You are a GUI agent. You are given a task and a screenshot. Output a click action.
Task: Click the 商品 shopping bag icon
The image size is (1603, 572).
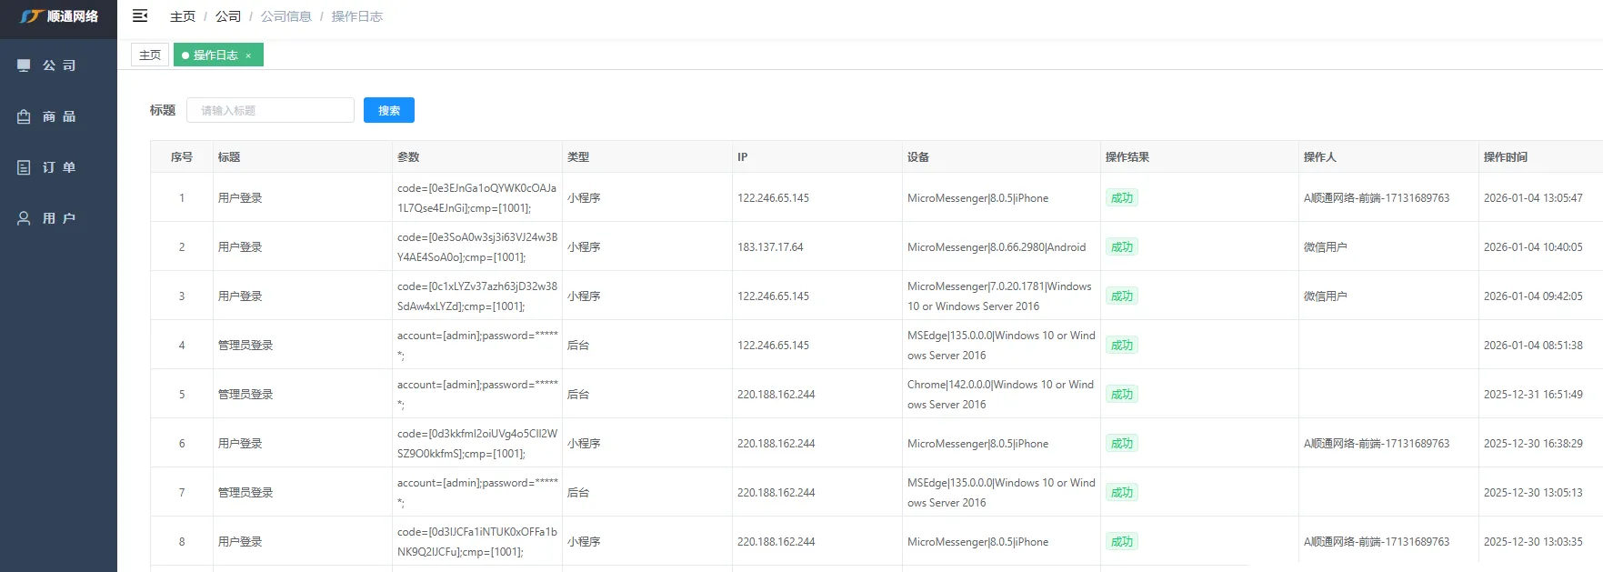coord(24,116)
